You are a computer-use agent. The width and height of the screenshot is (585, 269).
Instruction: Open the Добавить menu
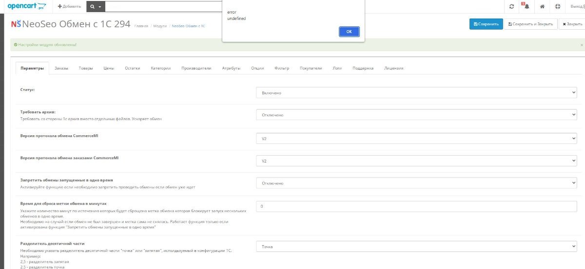[x=69, y=6]
